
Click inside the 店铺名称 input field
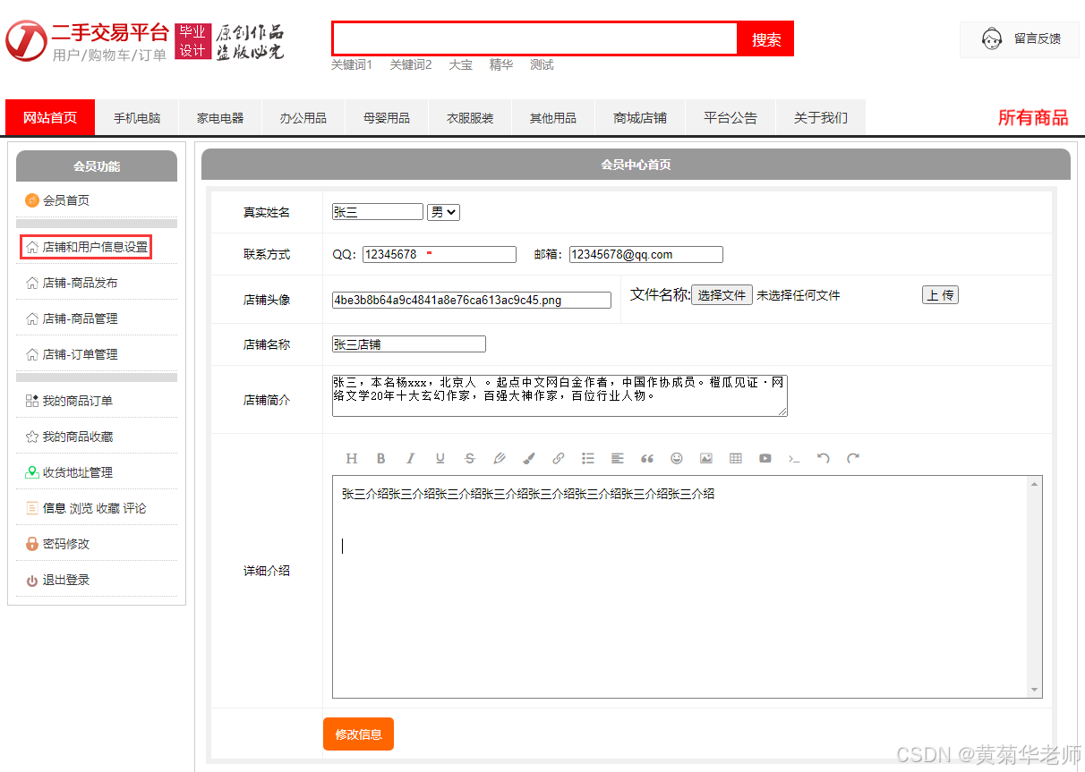coord(407,344)
